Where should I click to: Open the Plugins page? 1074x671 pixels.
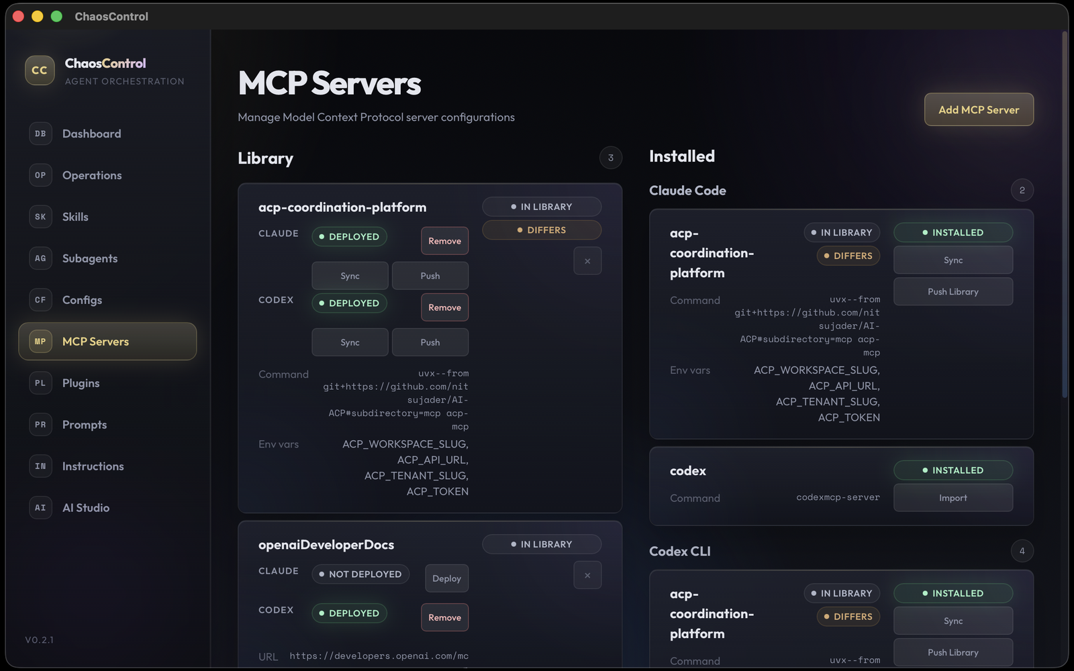107,383
